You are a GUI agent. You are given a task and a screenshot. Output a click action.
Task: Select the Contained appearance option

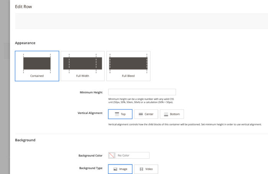click(37, 66)
